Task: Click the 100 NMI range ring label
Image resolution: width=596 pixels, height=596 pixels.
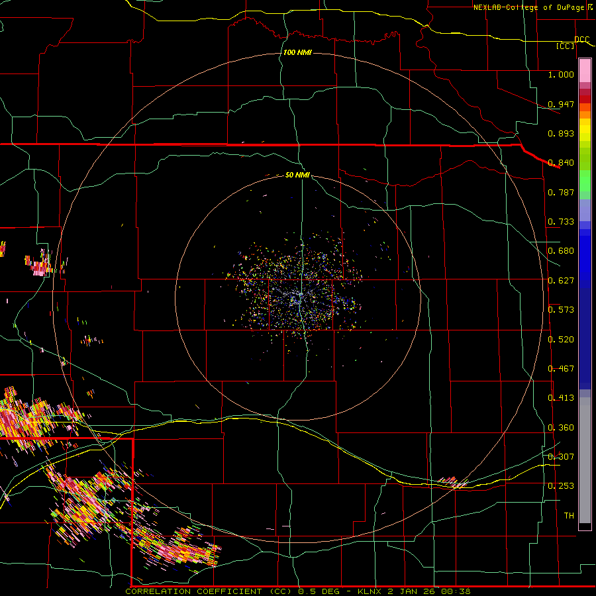Action: tap(297, 52)
